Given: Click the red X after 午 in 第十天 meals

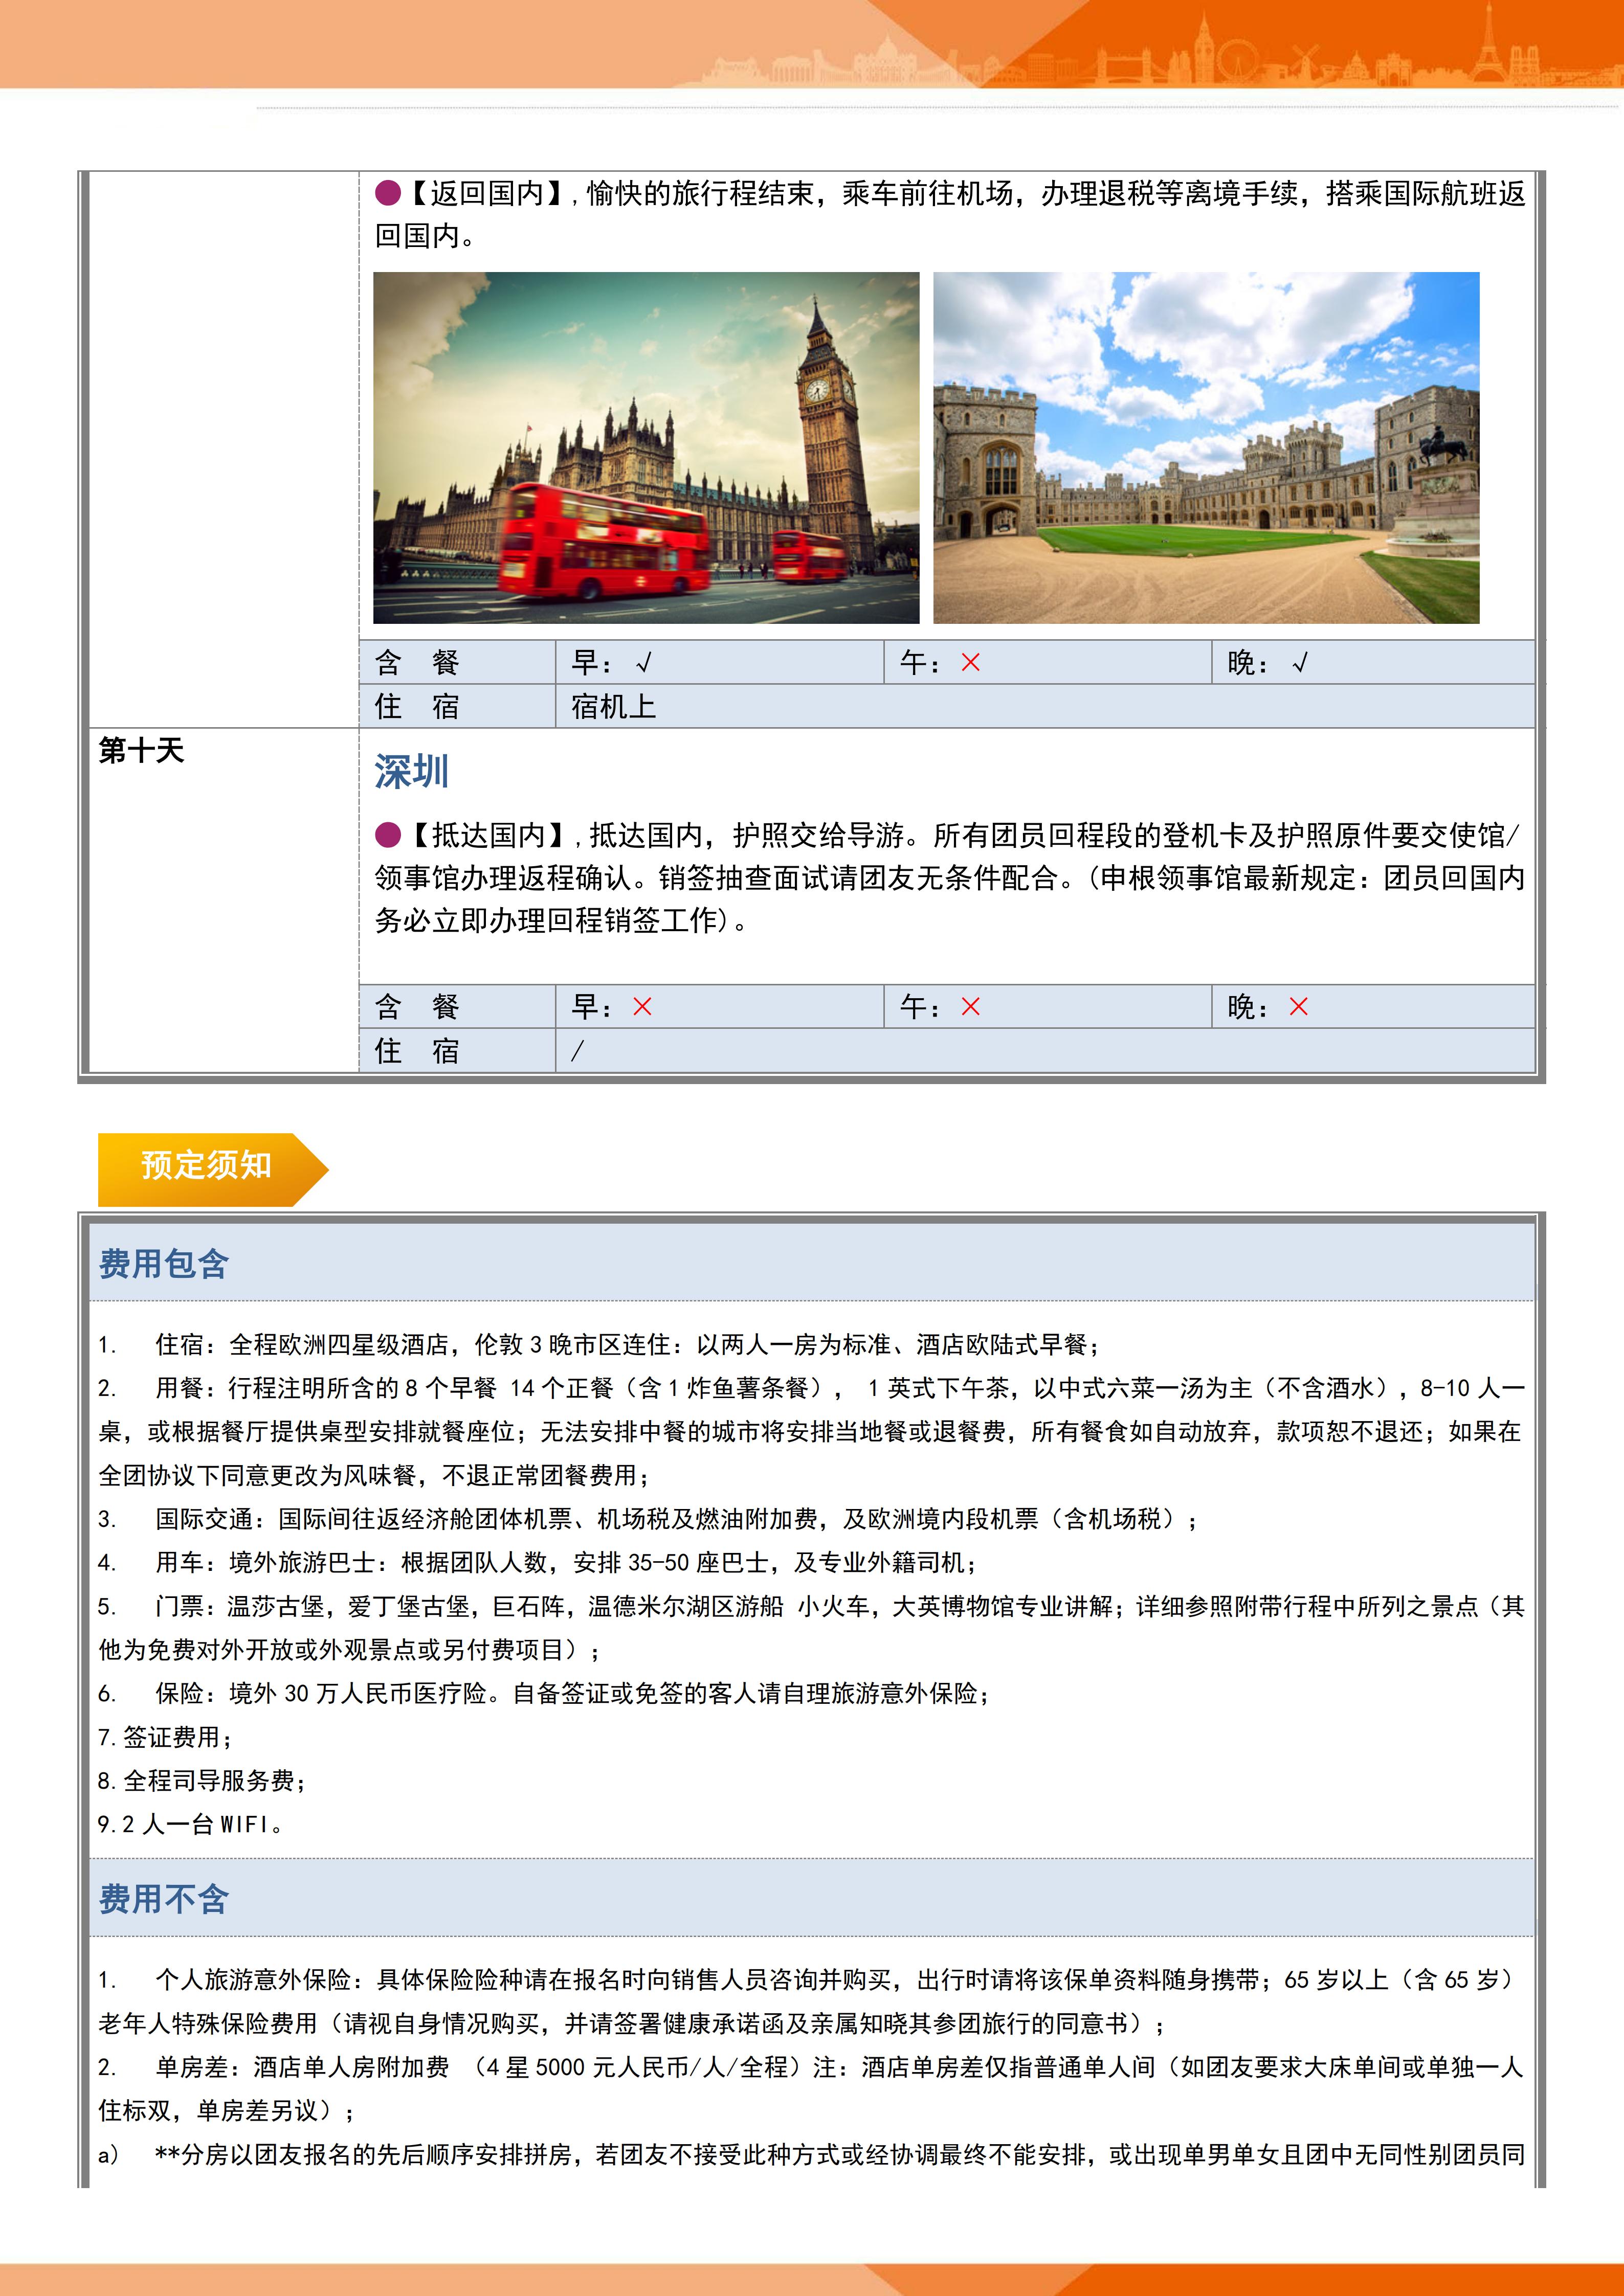Looking at the screenshot, I should pos(970,1007).
